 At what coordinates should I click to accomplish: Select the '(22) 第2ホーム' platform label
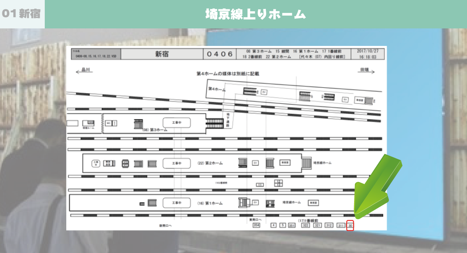(x=210, y=163)
